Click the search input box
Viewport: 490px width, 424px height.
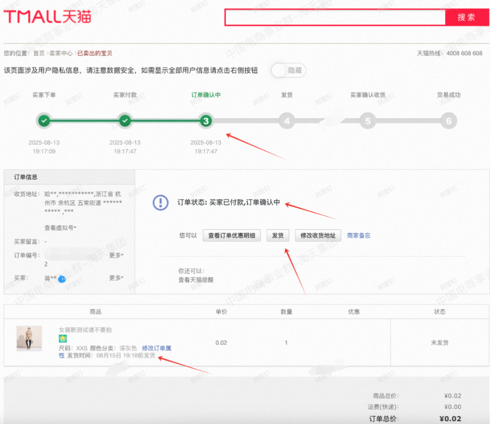pos(335,17)
